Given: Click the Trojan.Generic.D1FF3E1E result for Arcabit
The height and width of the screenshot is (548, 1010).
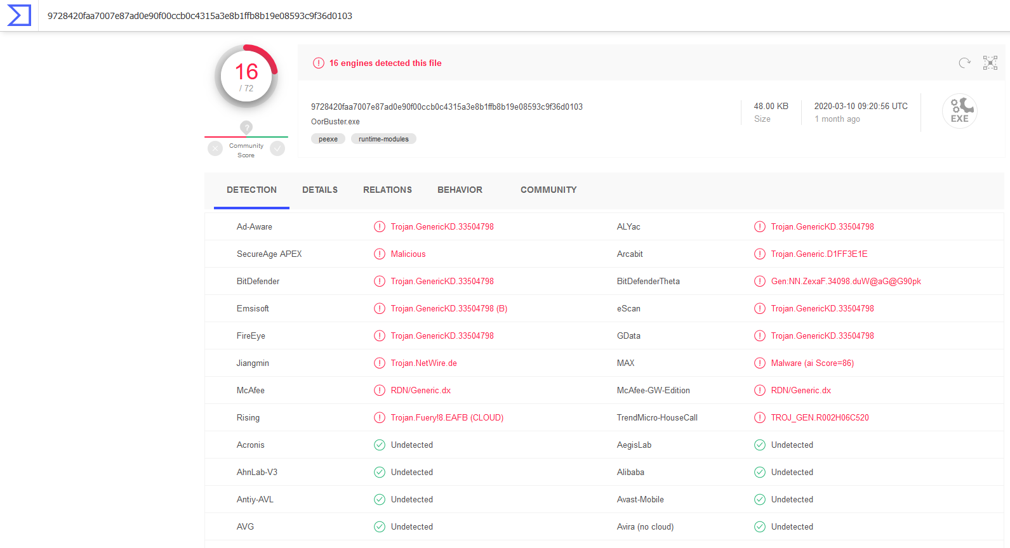Looking at the screenshot, I should click(819, 254).
